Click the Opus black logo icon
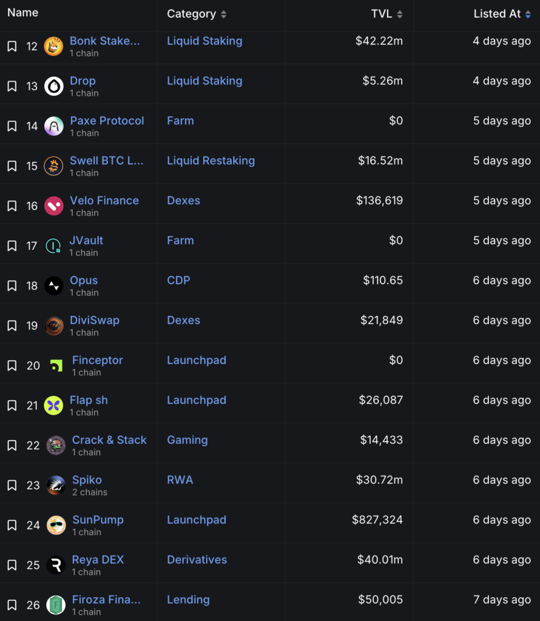 click(53, 286)
